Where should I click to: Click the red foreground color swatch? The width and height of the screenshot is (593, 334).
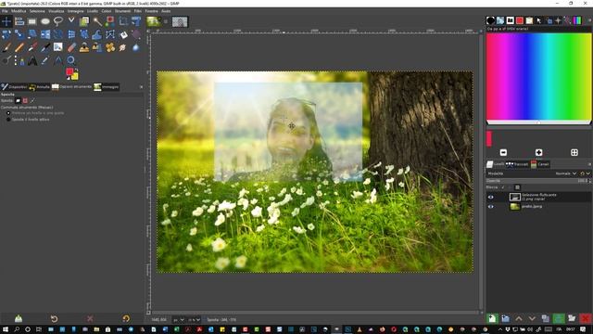point(69,72)
